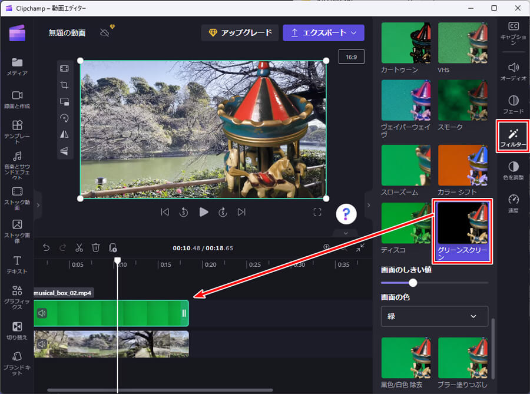Image resolution: width=530 pixels, height=394 pixels.
Task: Click the rotate tool icon
Action: point(65,118)
